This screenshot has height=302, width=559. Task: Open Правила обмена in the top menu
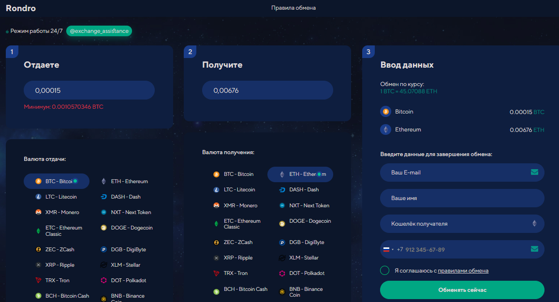[x=294, y=8]
